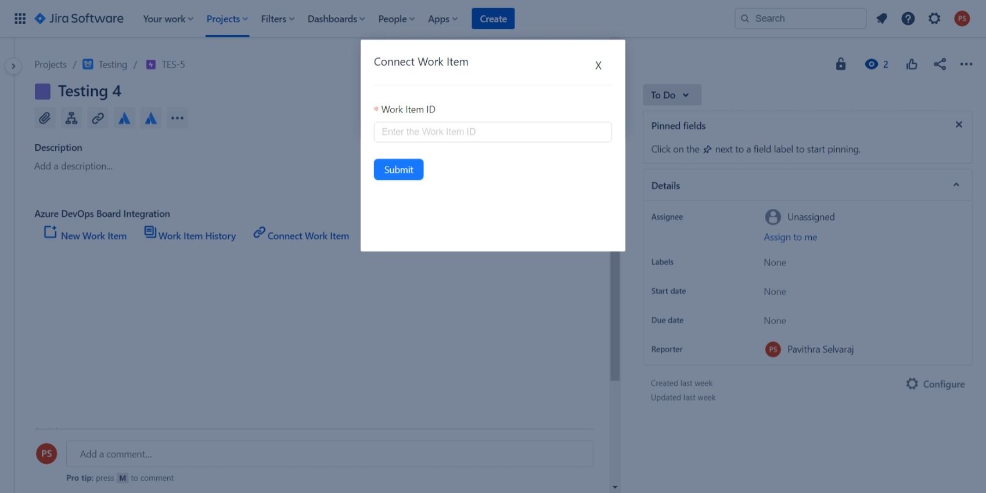Click the scrollbar down arrow
986x493 pixels.
tap(615, 487)
